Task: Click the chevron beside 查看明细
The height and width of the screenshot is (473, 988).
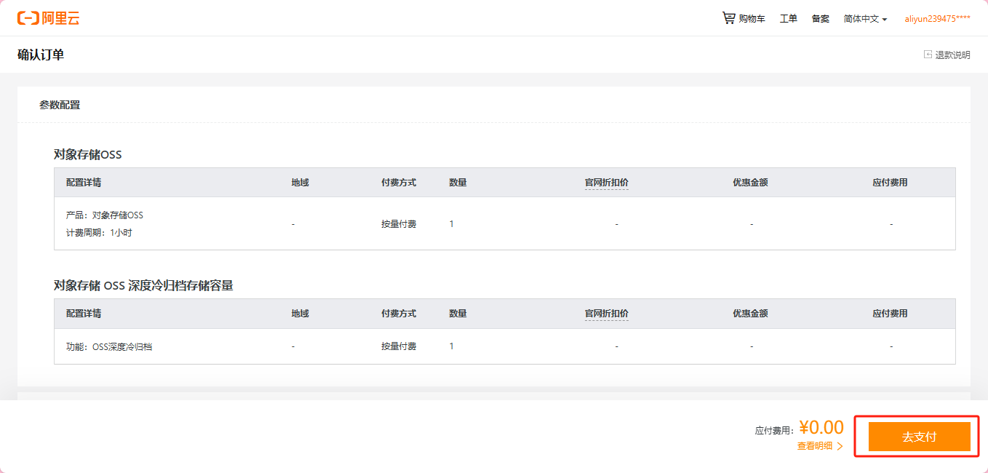Action: click(x=840, y=446)
